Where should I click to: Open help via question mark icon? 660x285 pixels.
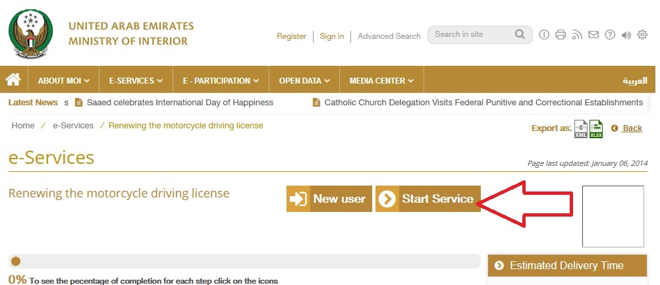coord(610,35)
